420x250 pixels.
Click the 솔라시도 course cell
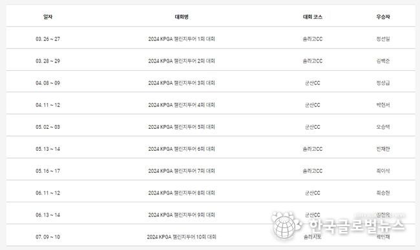[313, 237]
